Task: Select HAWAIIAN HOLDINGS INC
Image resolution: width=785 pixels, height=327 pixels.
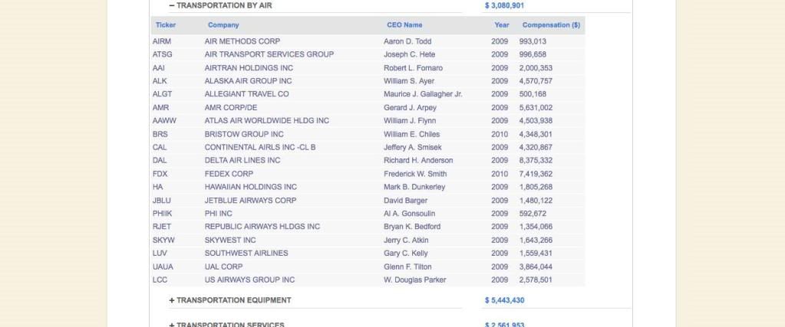Action: [250, 187]
